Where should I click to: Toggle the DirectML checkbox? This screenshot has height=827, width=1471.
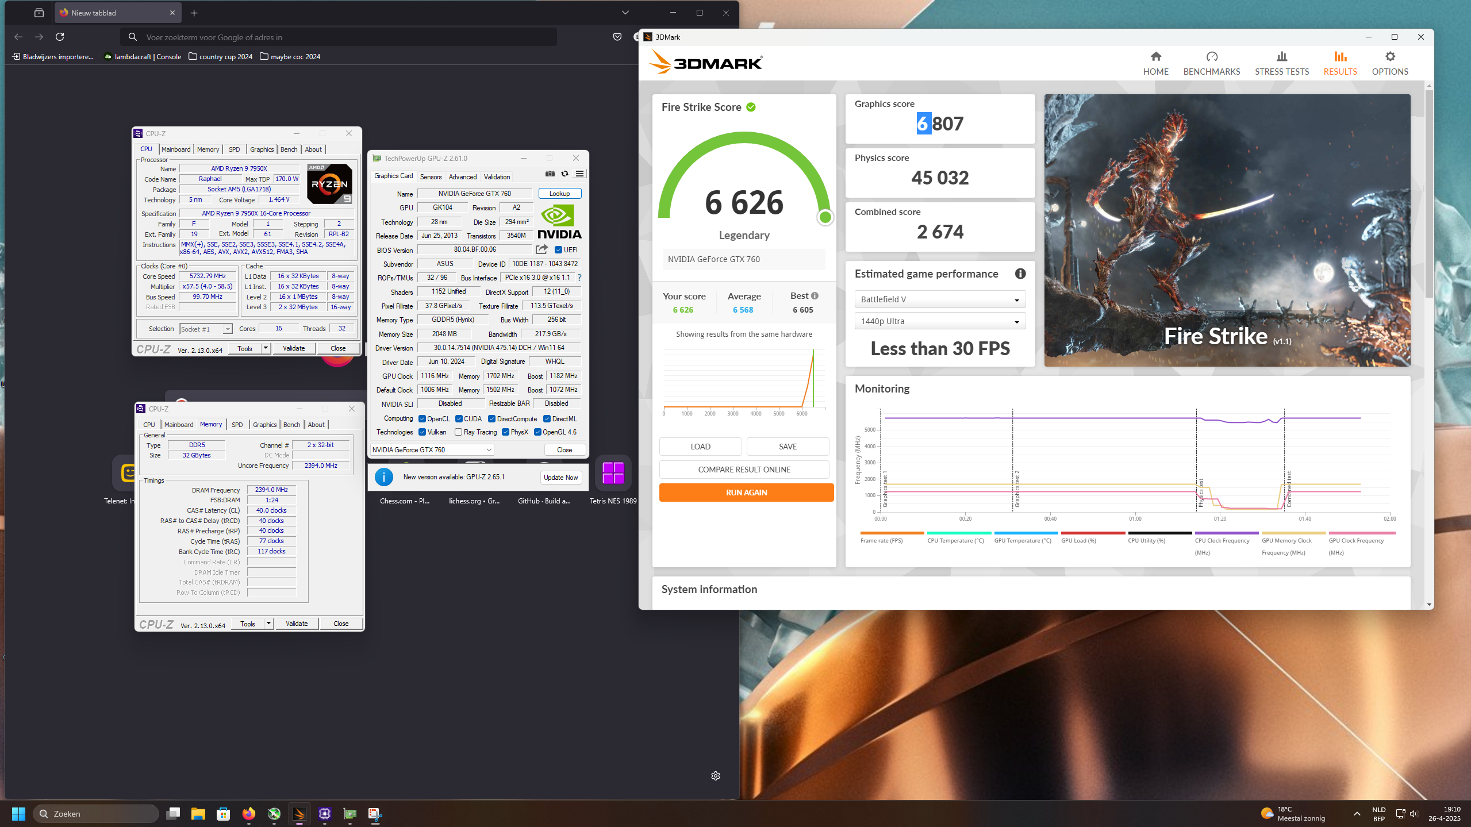[547, 419]
